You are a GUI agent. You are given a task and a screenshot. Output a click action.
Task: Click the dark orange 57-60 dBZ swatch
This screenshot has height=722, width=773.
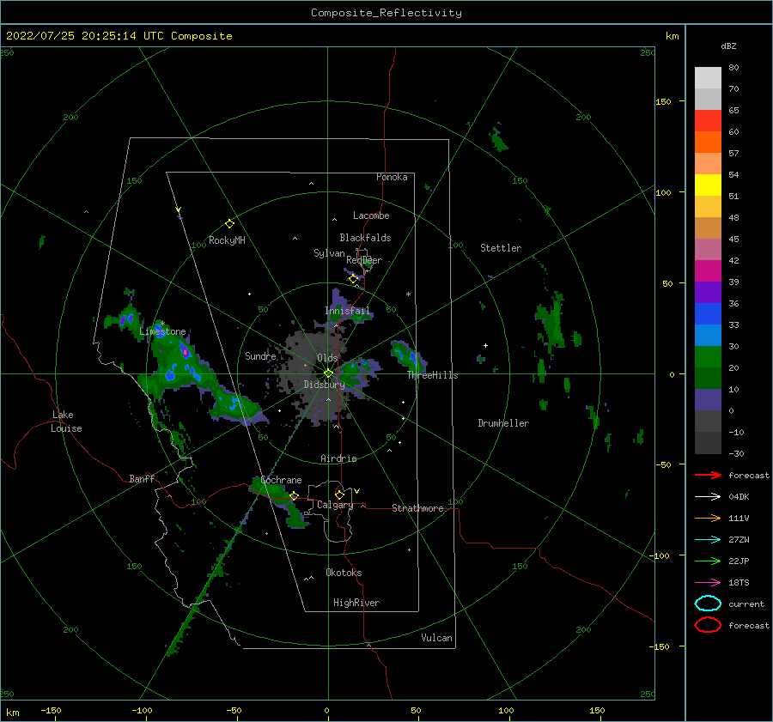pos(708,142)
